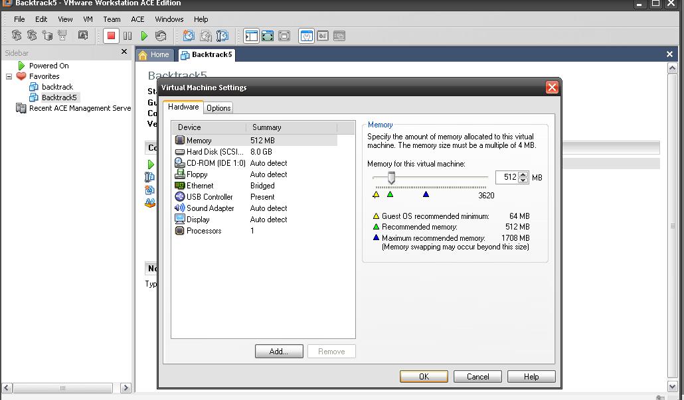
Task: Click the memory value input field
Action: click(x=507, y=177)
